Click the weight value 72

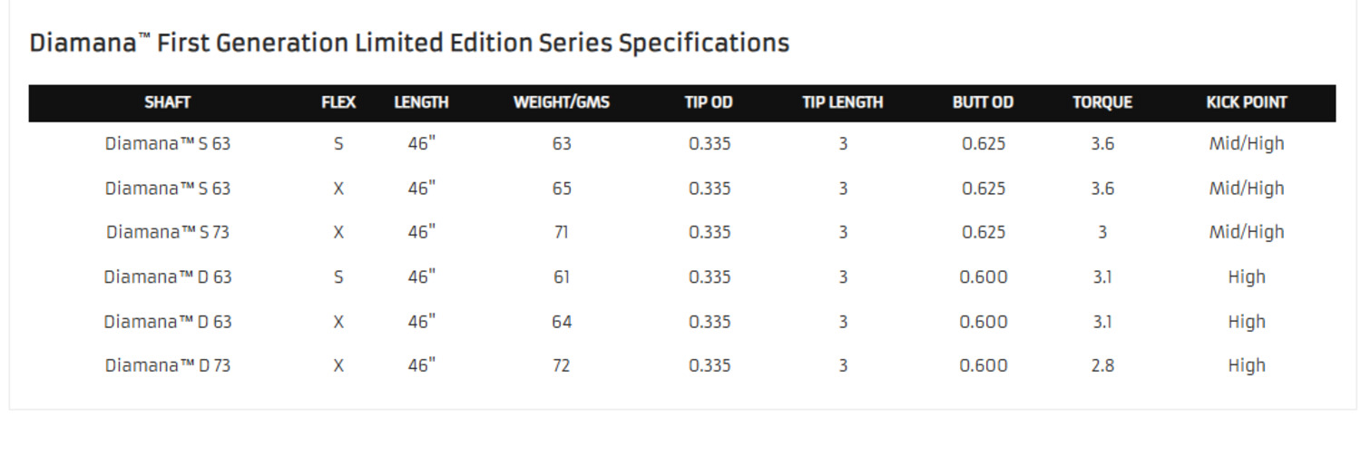pyautogui.click(x=562, y=365)
